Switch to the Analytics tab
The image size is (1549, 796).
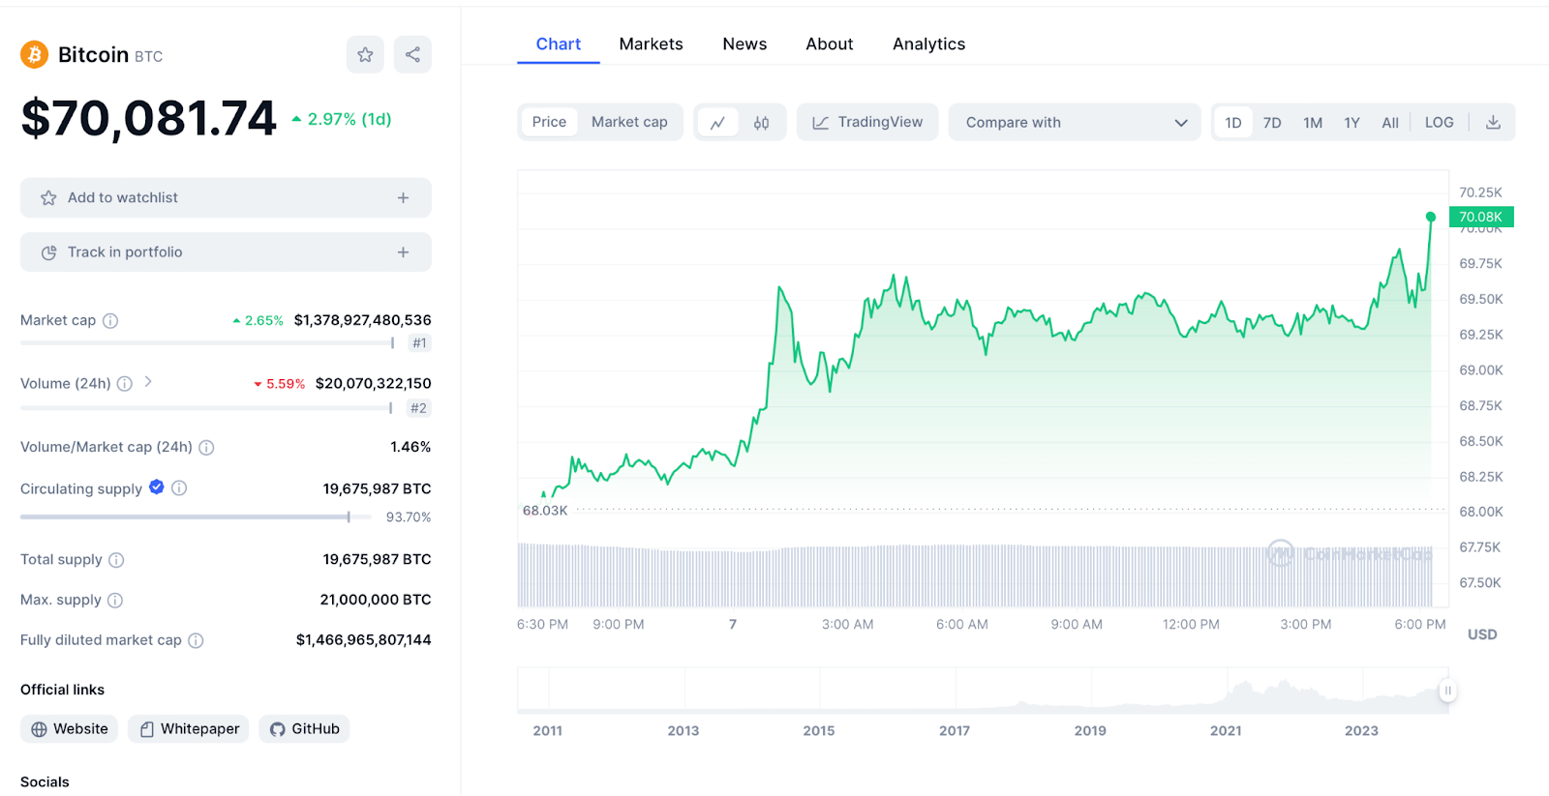pyautogui.click(x=928, y=44)
